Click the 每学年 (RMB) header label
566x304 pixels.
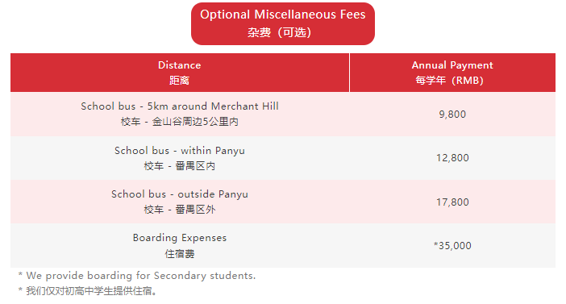(x=449, y=80)
